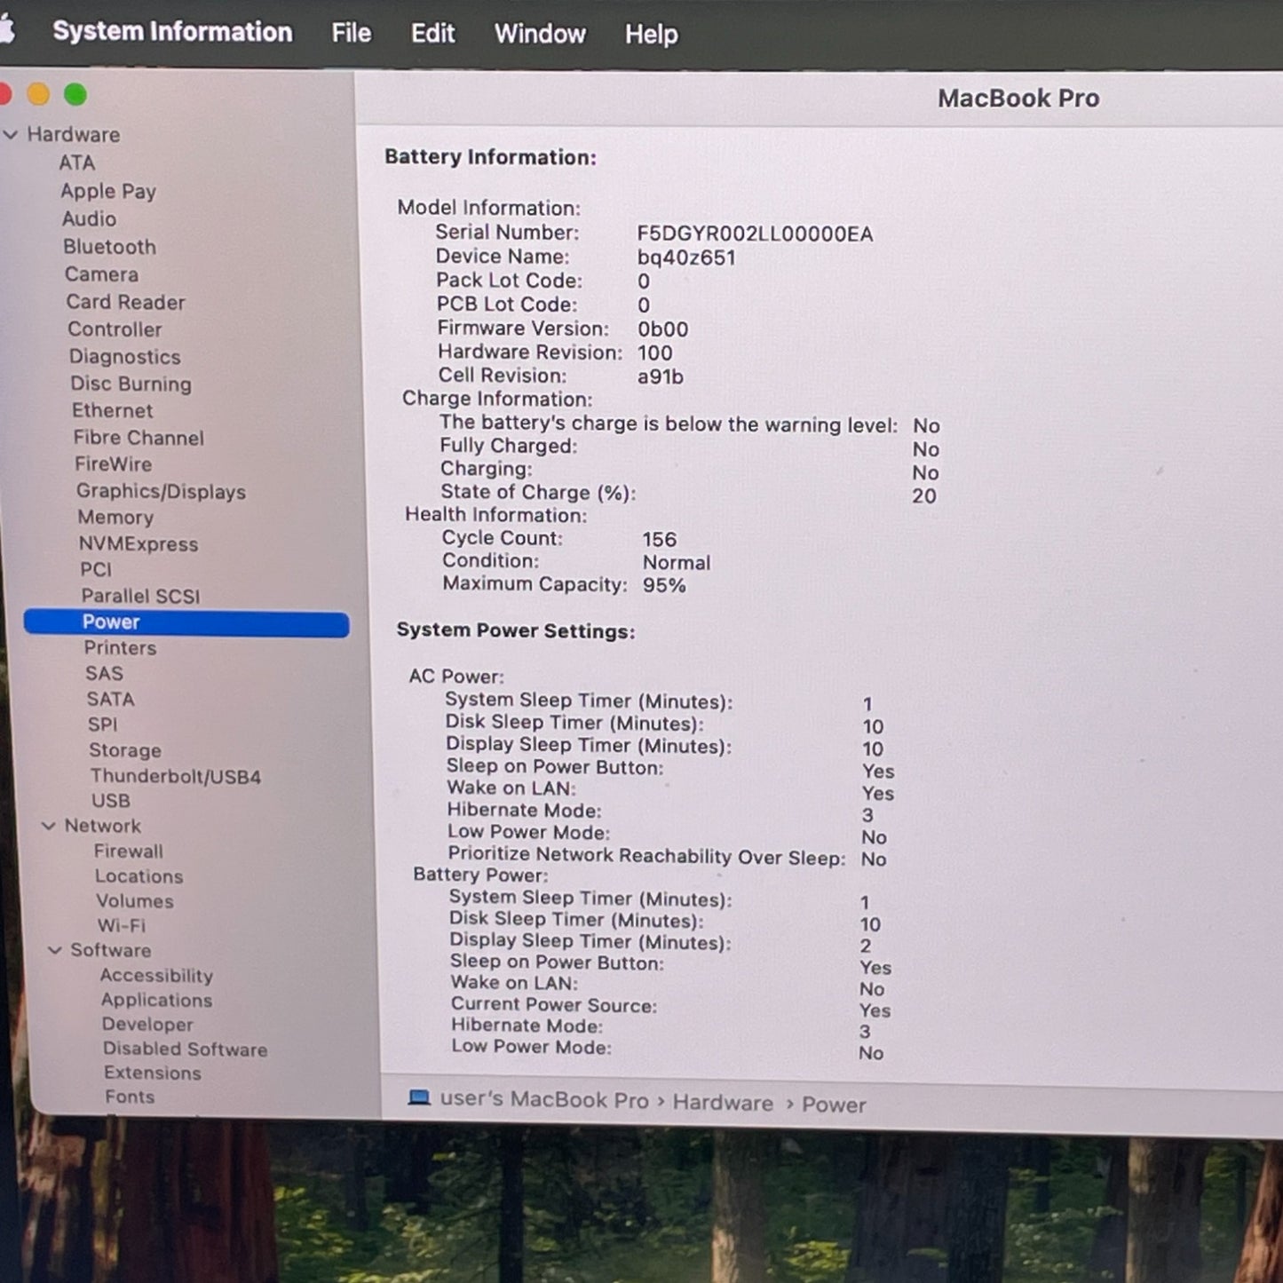This screenshot has width=1283, height=1283.
Task: Collapse the Software section chevron
Action: point(55,950)
